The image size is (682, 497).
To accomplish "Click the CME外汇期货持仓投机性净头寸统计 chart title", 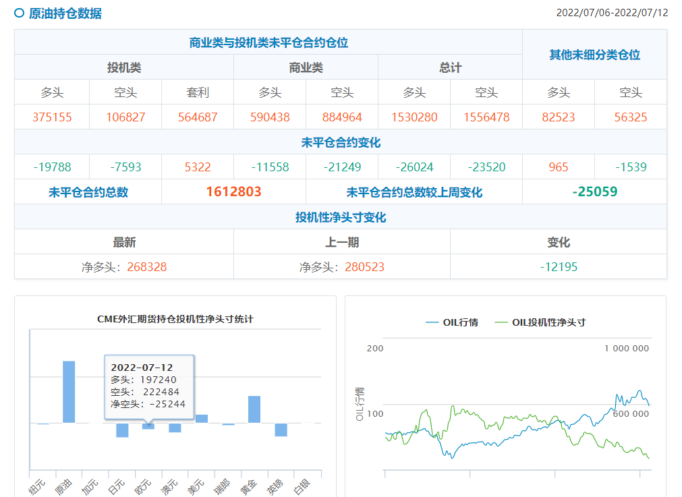I will pos(175,319).
